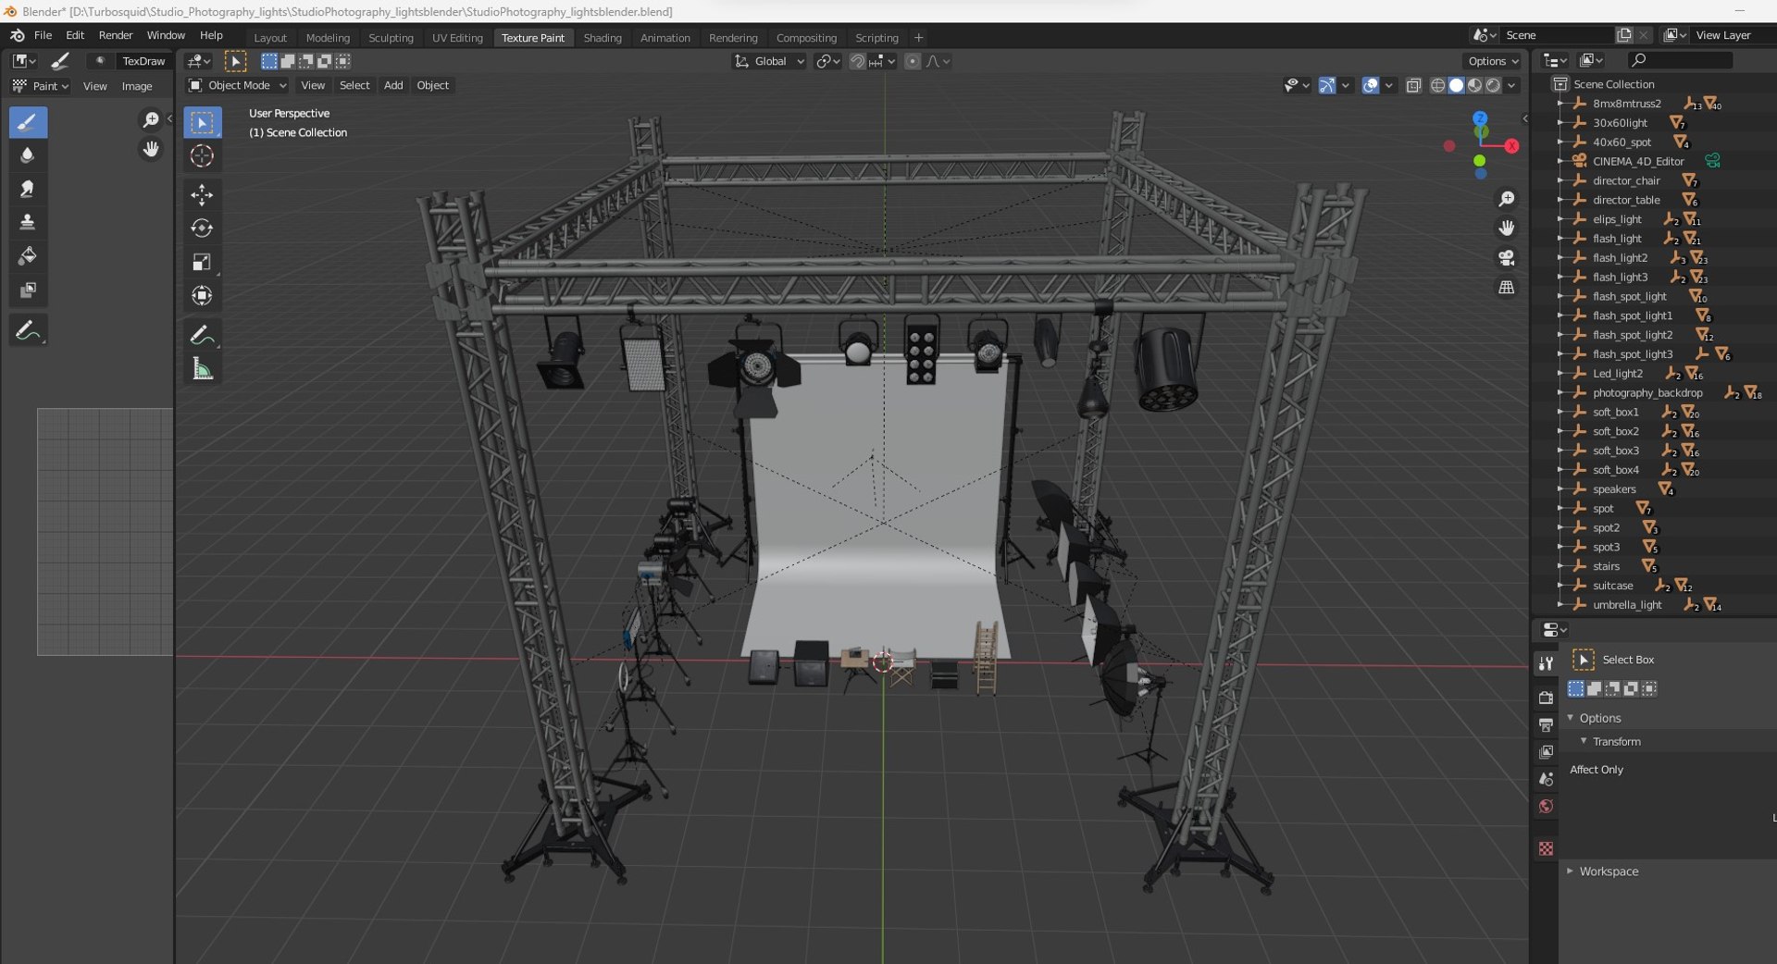The height and width of the screenshot is (964, 1777).
Task: Switch to the Shading workspace tab
Action: [603, 38]
